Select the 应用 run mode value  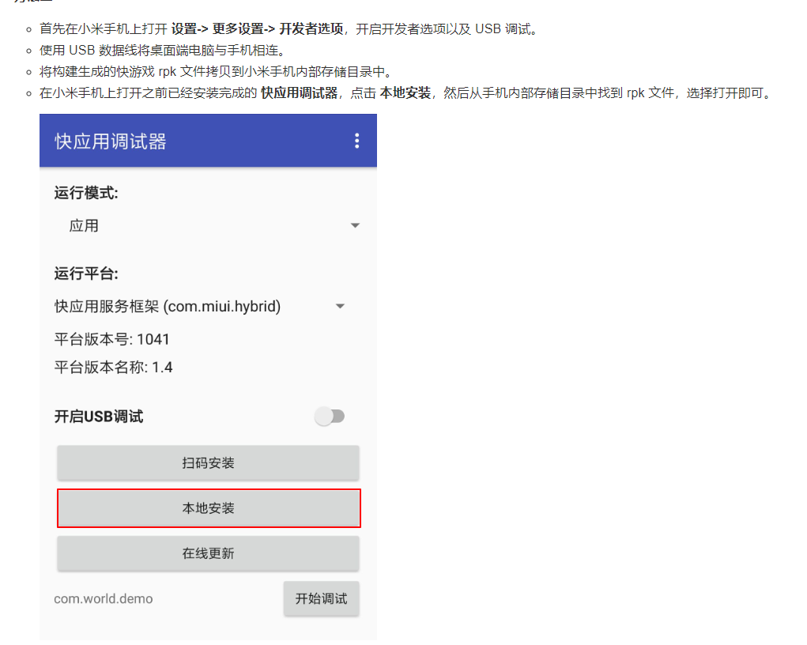point(84,225)
